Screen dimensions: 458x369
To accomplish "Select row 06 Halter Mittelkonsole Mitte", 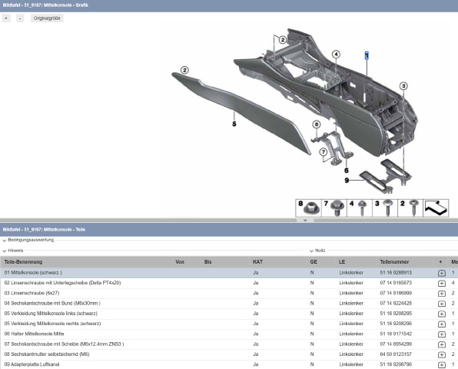I will click(229, 334).
